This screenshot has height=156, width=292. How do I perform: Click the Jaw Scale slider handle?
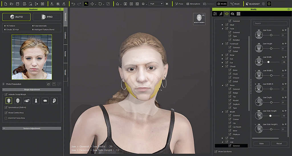[271, 35]
